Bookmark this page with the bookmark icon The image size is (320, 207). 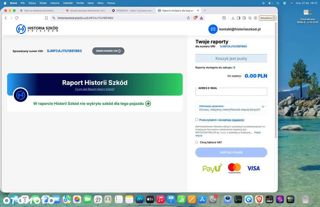coord(46,18)
